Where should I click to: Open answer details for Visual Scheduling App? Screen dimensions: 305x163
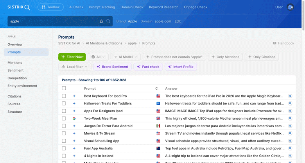(x=290, y=141)
